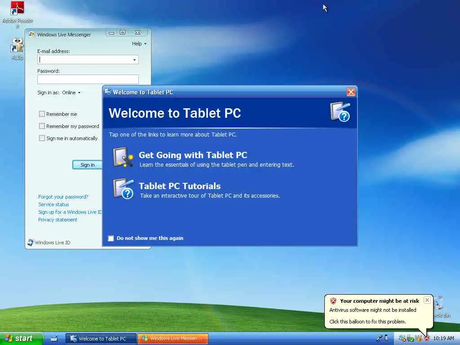Screen dimensions: 460x345
Task: Switch to Windows Live Messenger taskbar button
Action: (173, 339)
